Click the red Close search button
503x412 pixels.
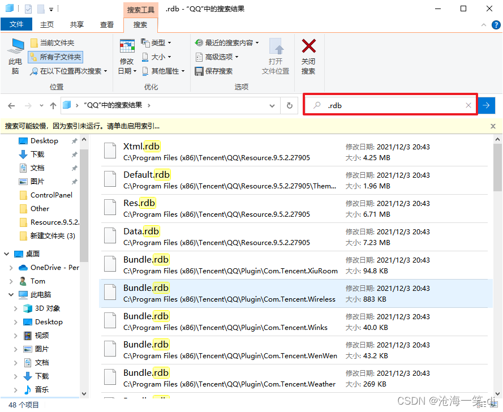[308, 57]
